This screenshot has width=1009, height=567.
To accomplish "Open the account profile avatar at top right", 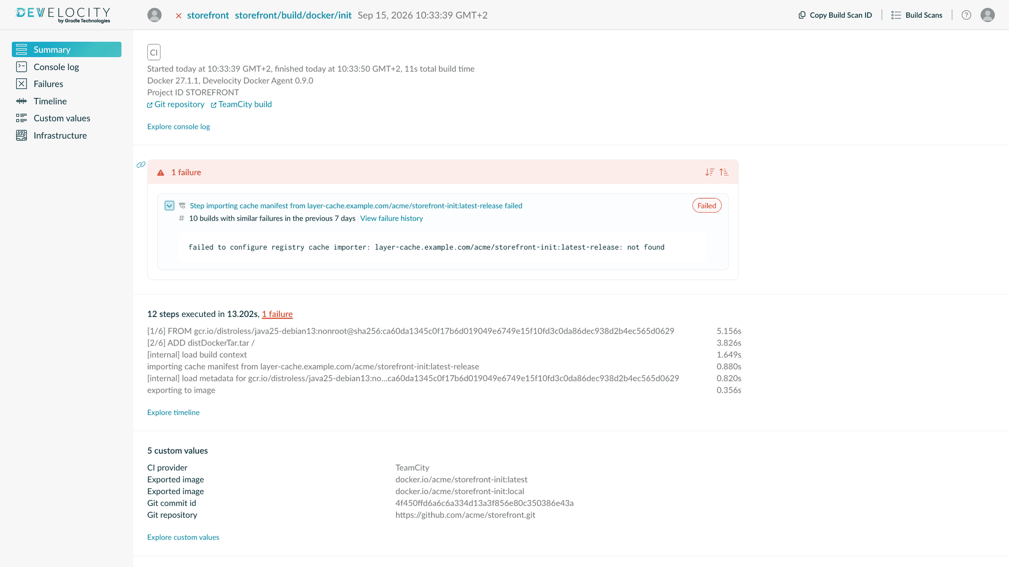I will coord(987,15).
